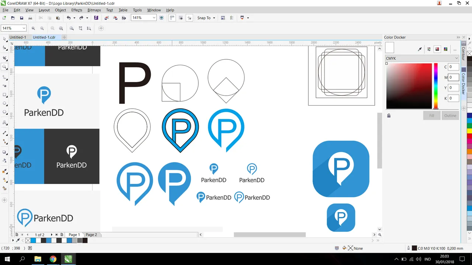Click the C value input field
This screenshot has height=265, width=472.
454,67
